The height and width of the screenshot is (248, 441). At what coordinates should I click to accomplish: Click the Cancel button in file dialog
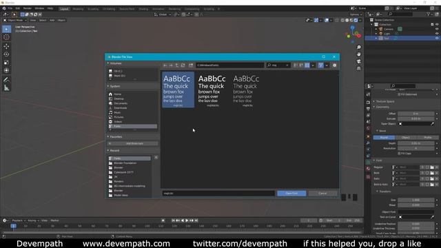pyautogui.click(x=322, y=194)
